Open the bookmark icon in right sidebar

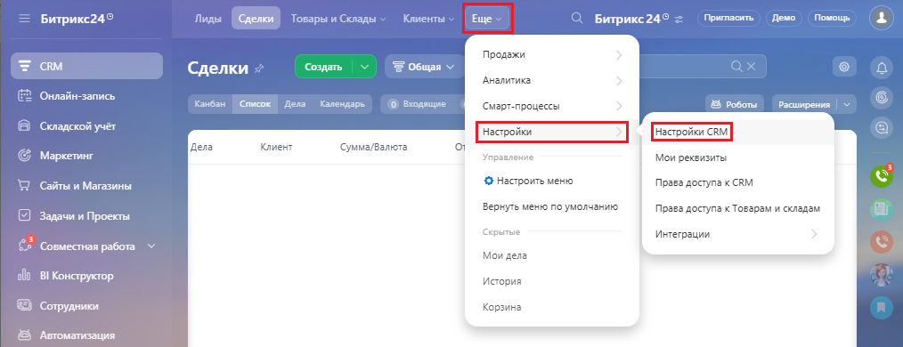[x=881, y=307]
